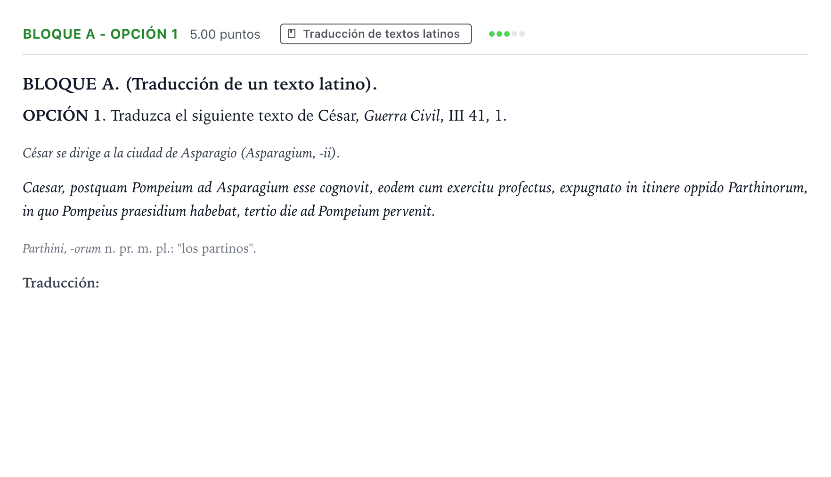Image resolution: width=831 pixels, height=477 pixels.
Task: Click the book icon in the topic tag
Action: point(292,34)
